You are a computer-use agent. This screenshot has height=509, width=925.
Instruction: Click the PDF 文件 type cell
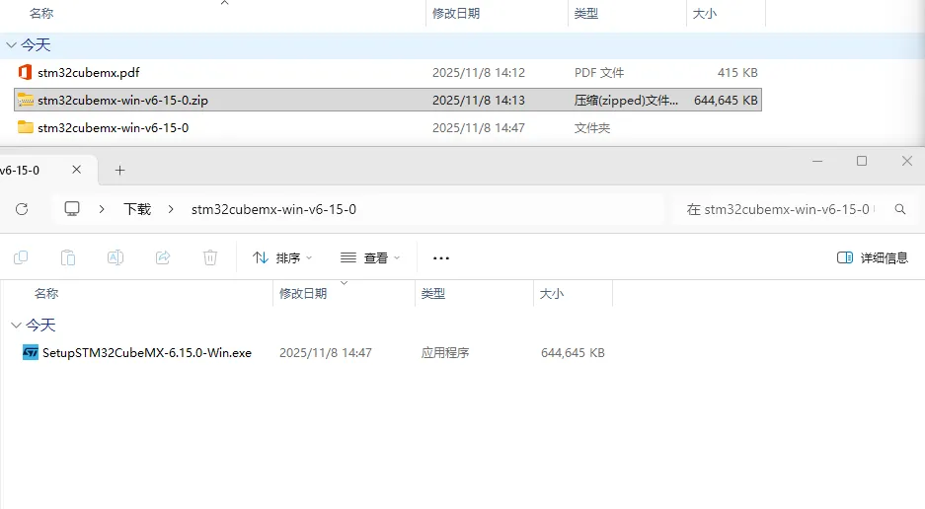[599, 73]
